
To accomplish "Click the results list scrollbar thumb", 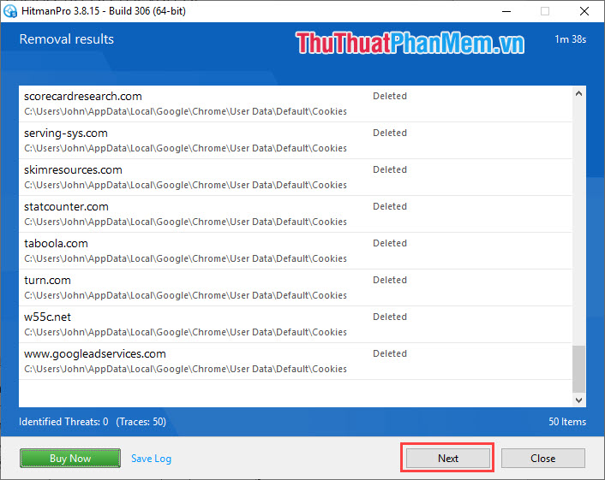I will point(578,369).
